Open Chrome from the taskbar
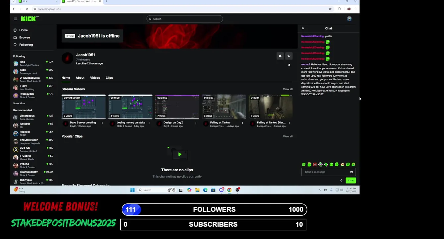 tap(229, 190)
